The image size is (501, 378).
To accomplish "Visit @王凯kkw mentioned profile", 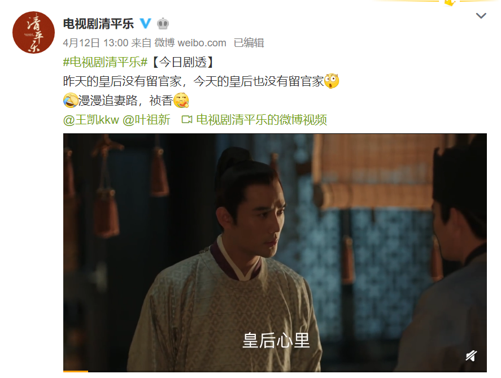I will point(91,120).
